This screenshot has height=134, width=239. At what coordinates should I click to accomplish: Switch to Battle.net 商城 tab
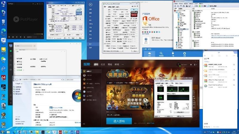tap(110, 64)
